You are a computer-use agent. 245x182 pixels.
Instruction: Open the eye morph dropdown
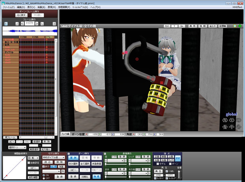click(116, 160)
